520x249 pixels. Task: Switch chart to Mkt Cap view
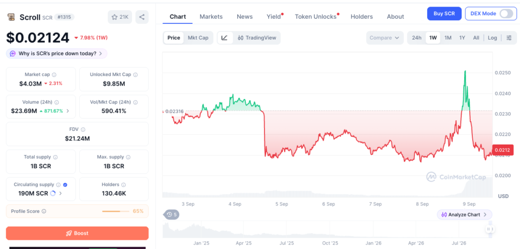(x=198, y=38)
